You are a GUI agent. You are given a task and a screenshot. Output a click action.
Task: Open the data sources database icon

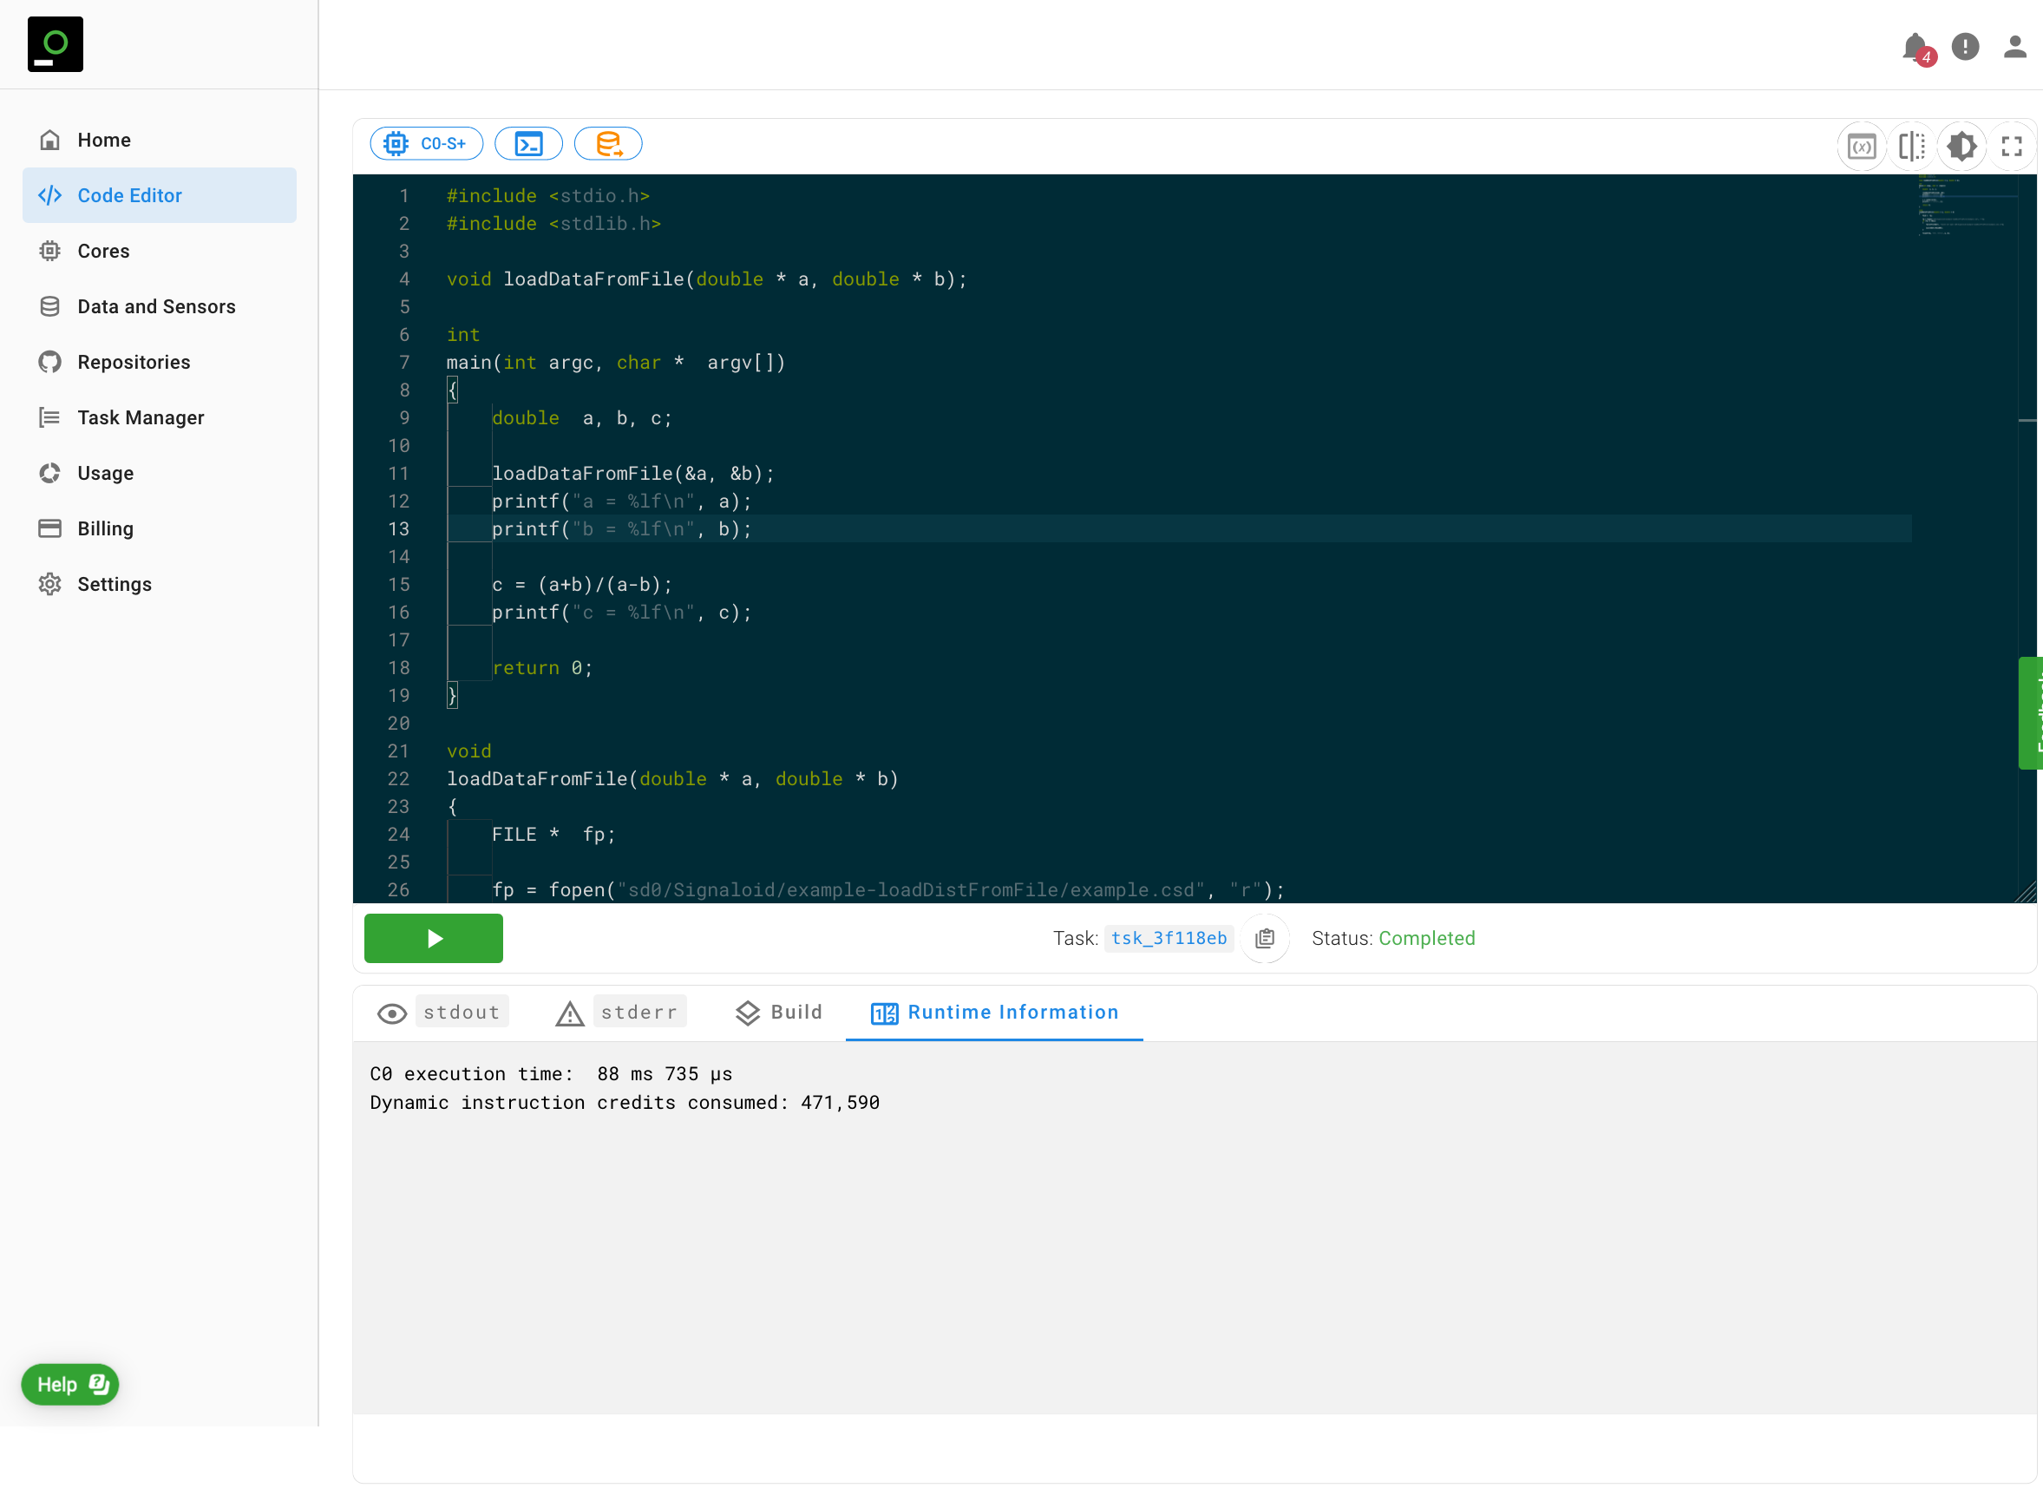tap(608, 143)
